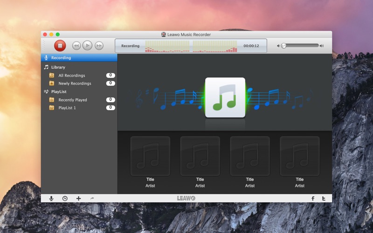Click the playlist icon beside PlayList
The height and width of the screenshot is (233, 373).
(x=46, y=91)
